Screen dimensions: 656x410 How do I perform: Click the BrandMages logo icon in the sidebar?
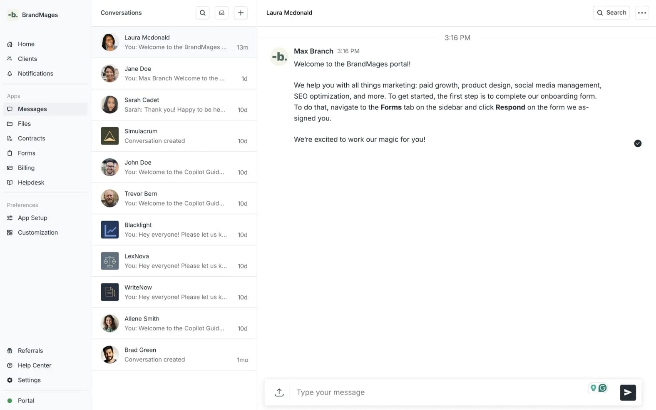[x=13, y=15]
